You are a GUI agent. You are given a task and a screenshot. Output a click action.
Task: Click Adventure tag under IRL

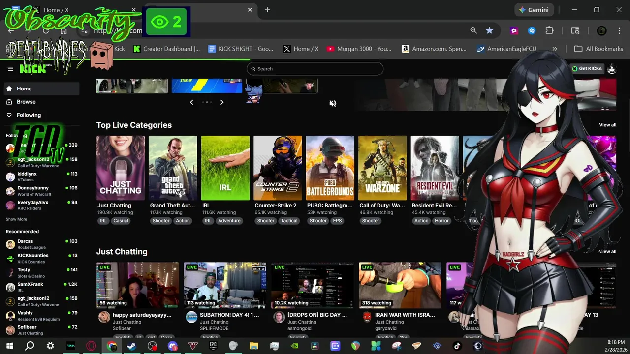click(x=229, y=221)
